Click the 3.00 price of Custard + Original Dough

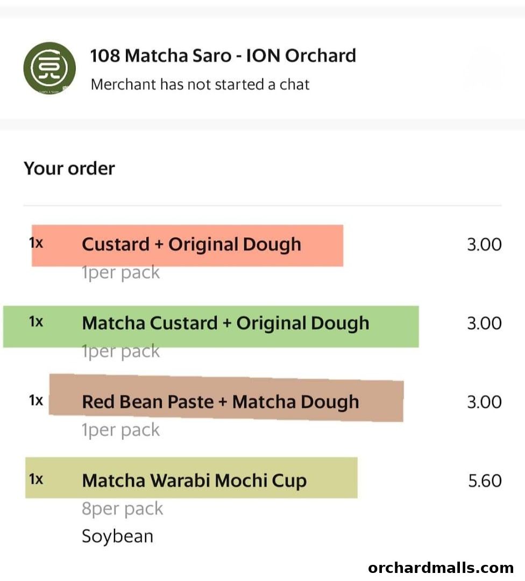click(484, 245)
